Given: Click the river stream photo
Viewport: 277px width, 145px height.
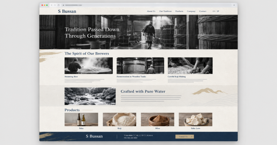Looking at the screenshot, I should 90,96.
